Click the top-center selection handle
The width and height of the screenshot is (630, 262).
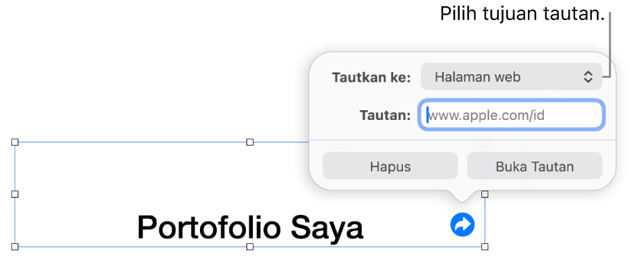click(250, 142)
